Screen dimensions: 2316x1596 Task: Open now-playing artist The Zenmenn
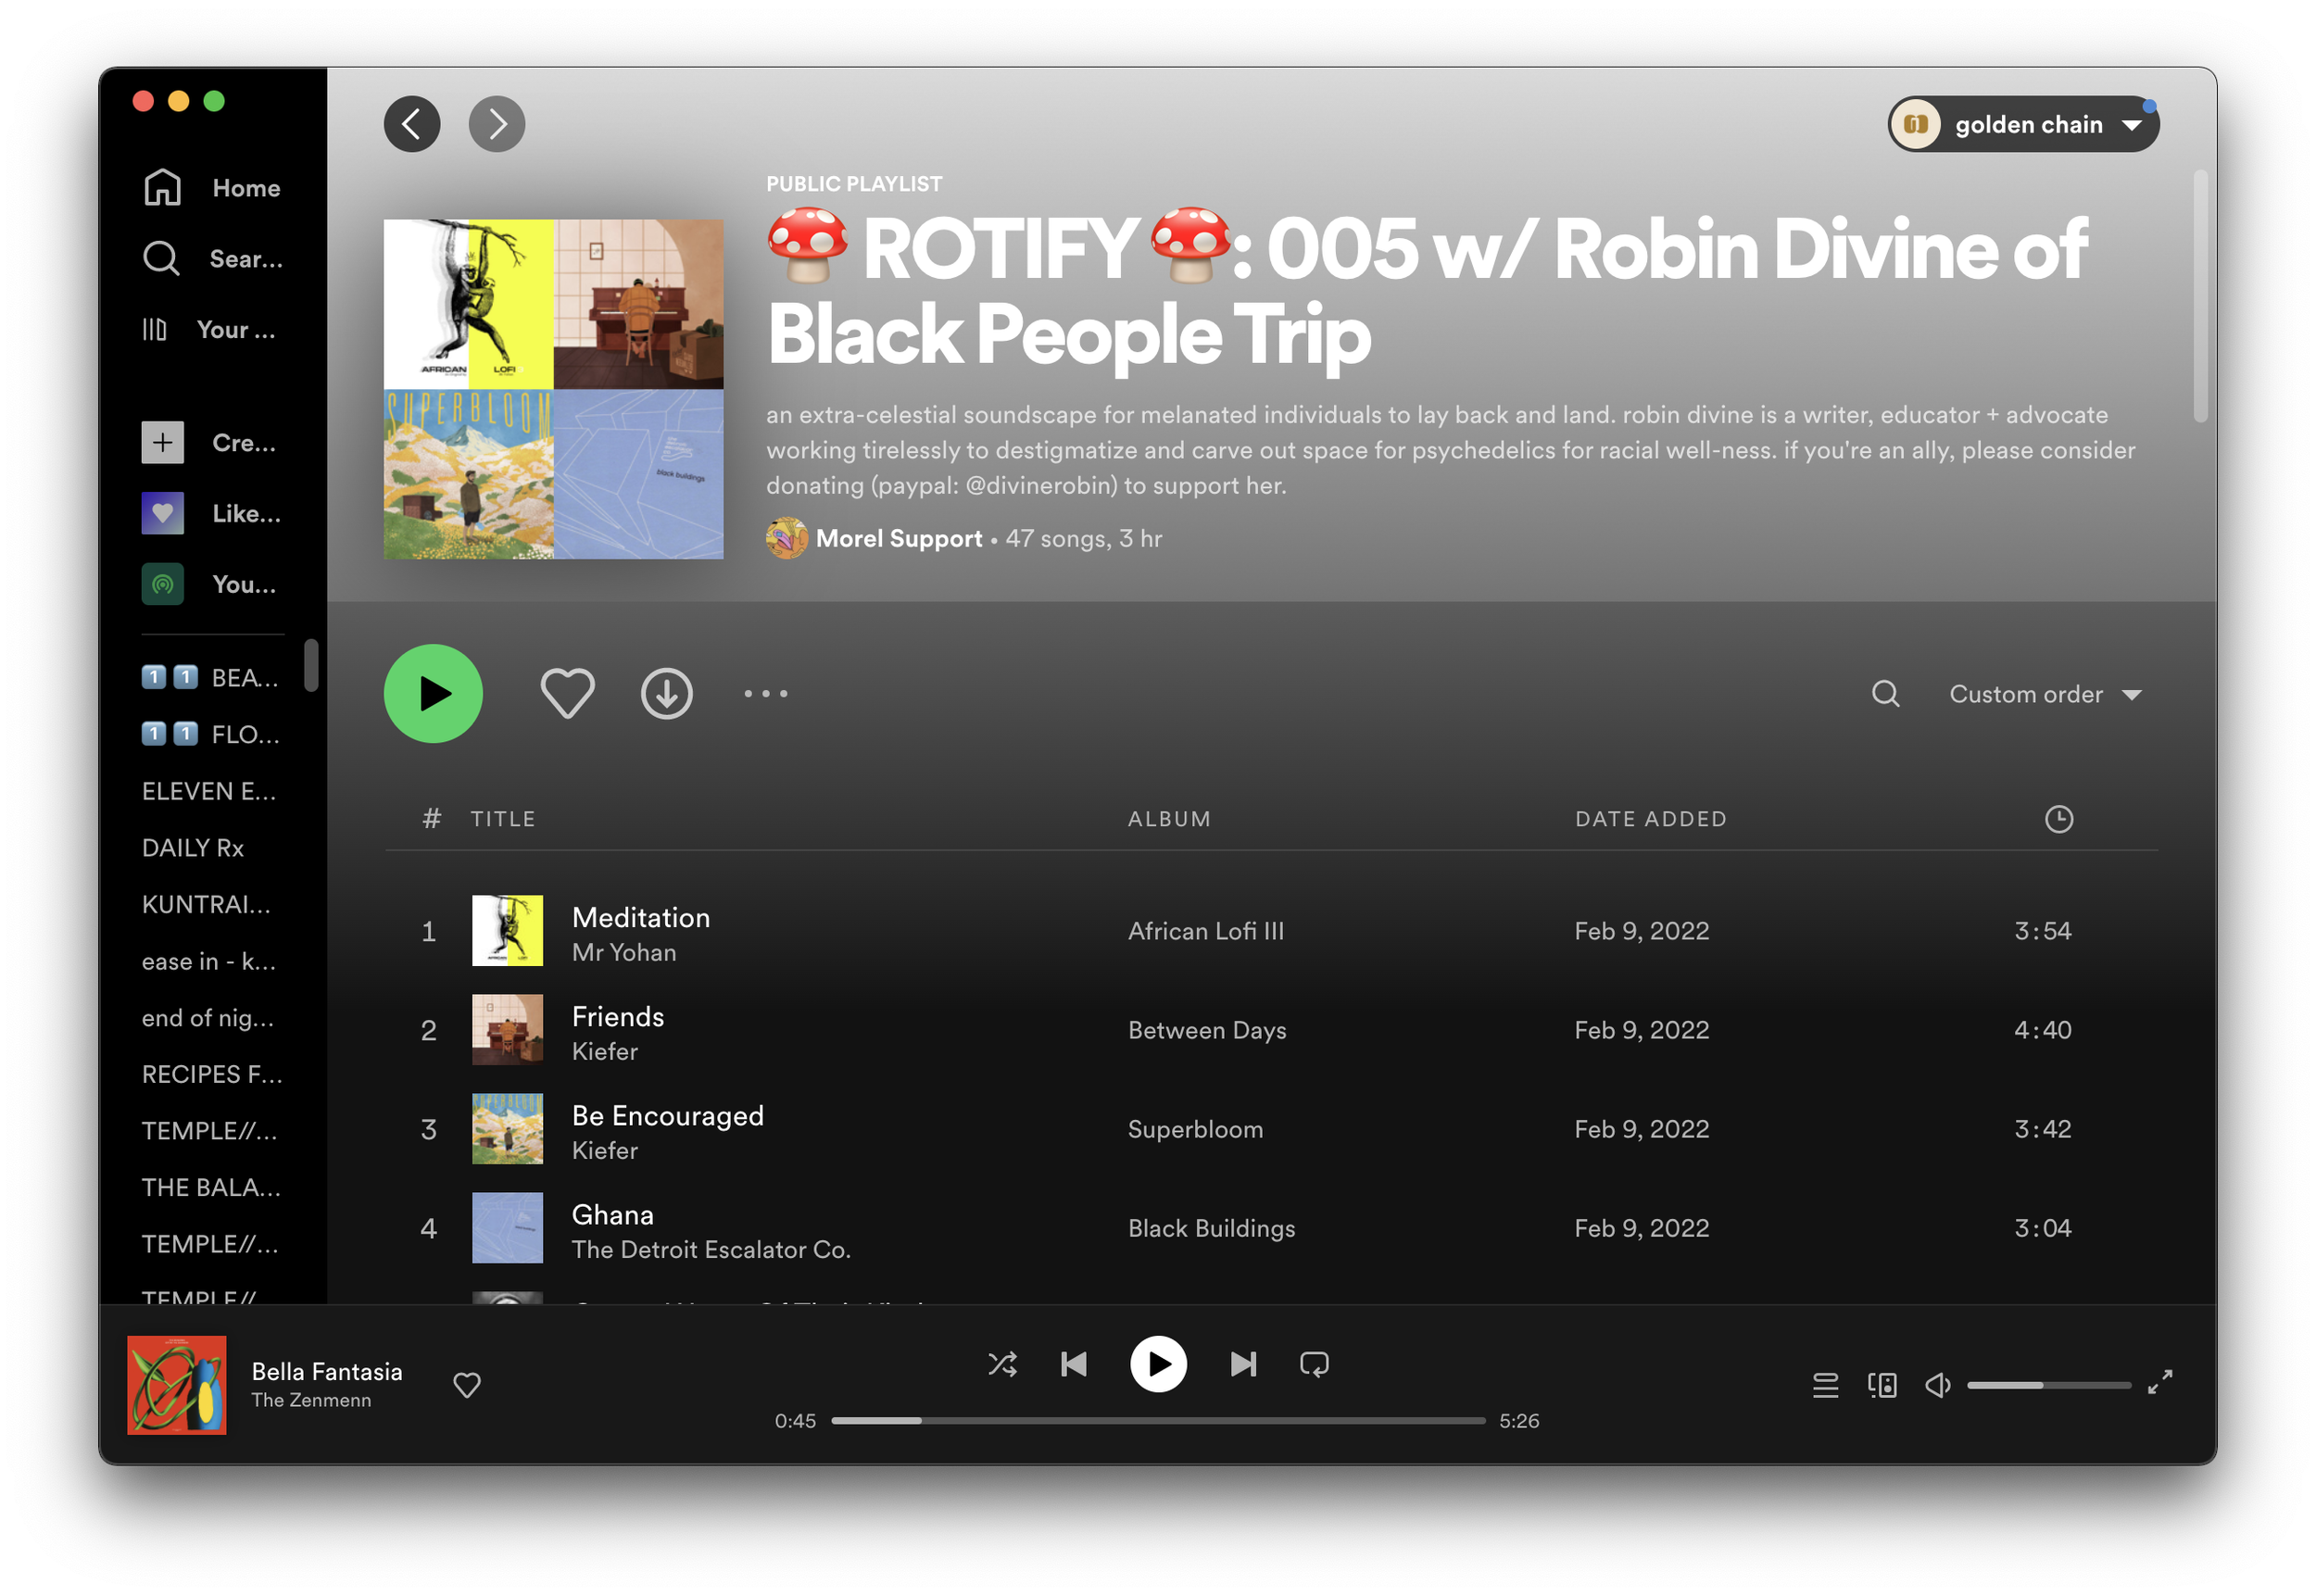311,1400
